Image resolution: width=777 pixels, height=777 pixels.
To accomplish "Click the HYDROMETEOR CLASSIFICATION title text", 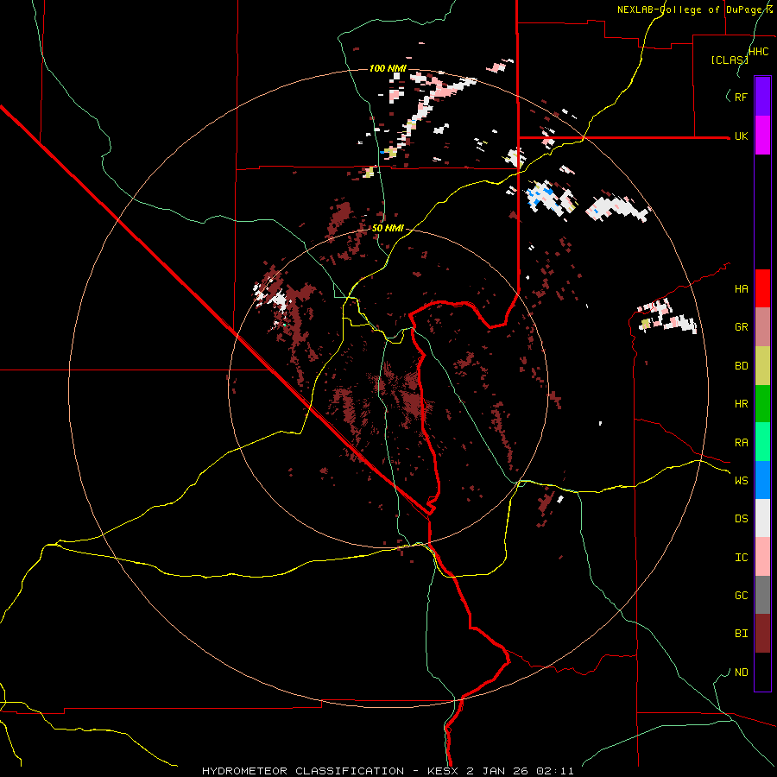I will tap(303, 771).
